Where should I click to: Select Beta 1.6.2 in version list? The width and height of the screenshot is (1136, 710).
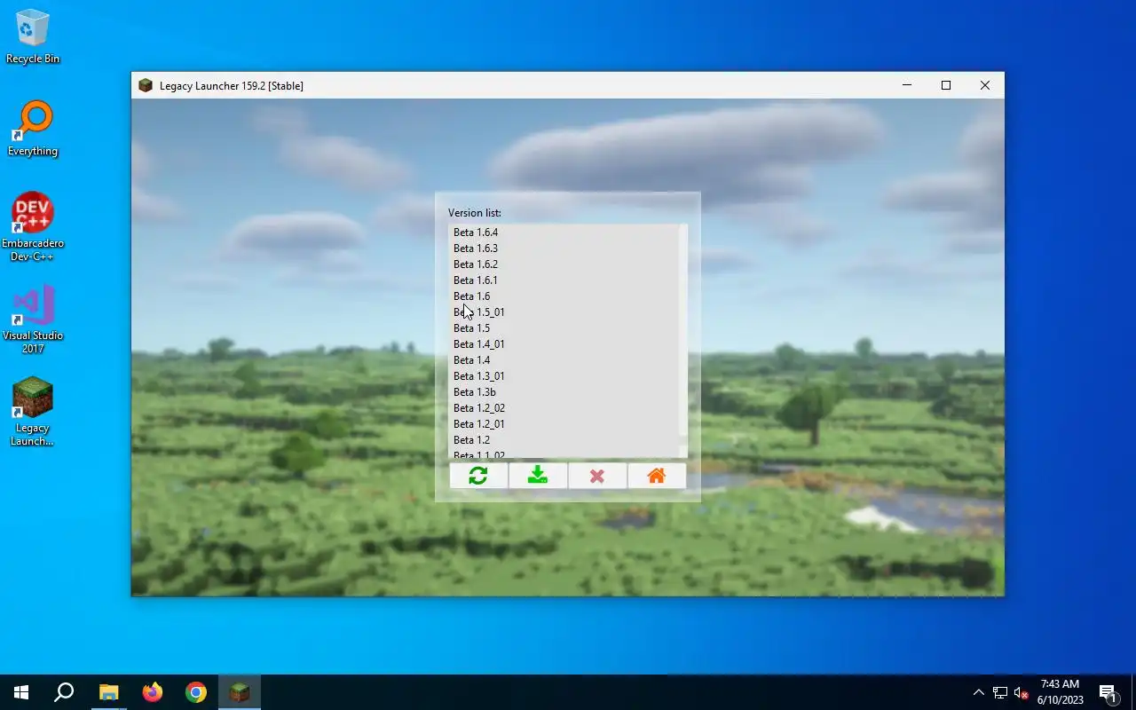pyautogui.click(x=564, y=264)
